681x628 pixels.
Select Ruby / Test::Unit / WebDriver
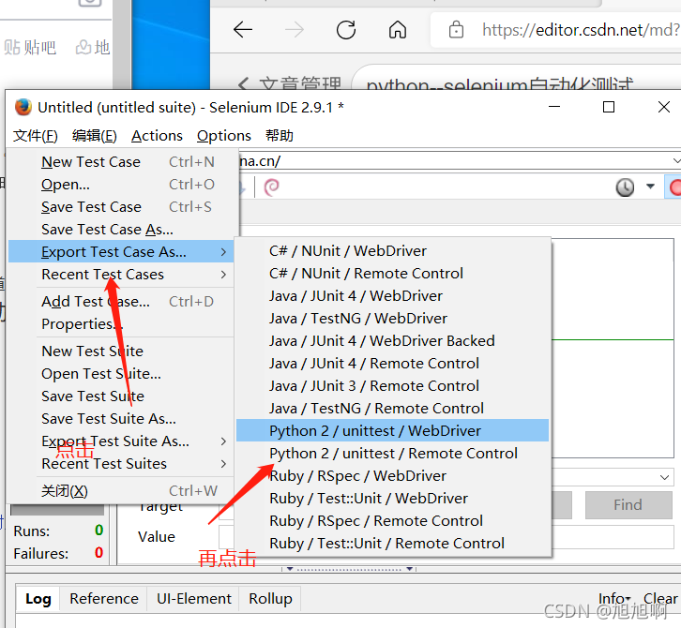tap(393, 499)
